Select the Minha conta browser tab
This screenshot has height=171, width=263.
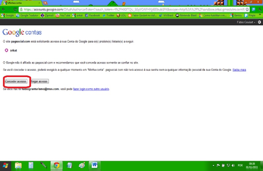(20, 3)
